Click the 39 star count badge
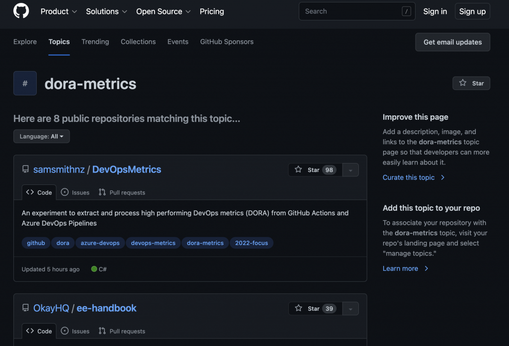The width and height of the screenshot is (509, 346). tap(329, 309)
